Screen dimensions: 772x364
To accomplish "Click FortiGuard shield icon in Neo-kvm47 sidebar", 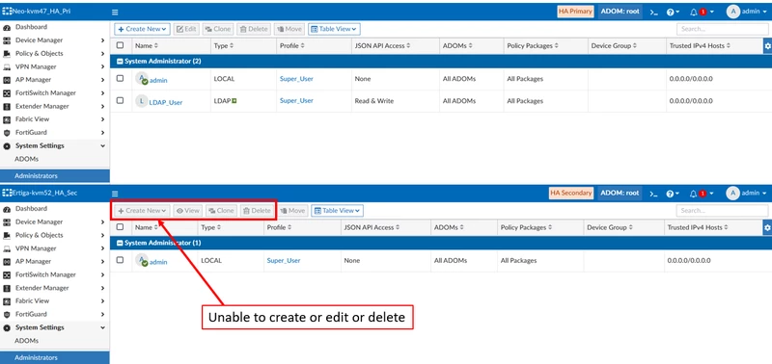I will point(7,133).
